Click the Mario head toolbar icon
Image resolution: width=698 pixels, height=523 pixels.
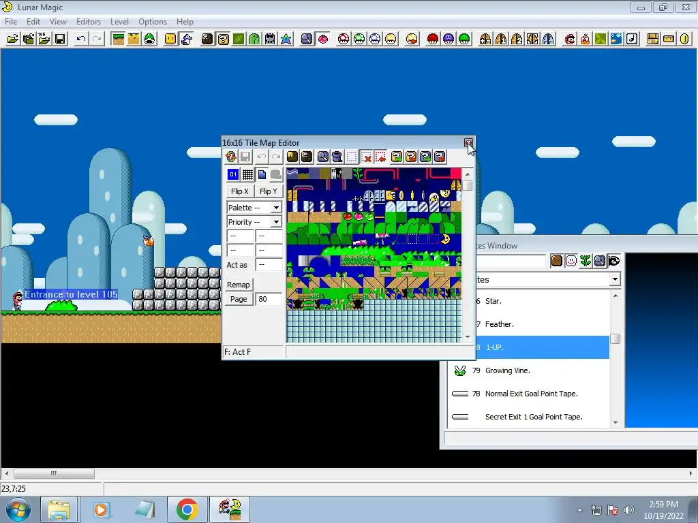click(569, 39)
